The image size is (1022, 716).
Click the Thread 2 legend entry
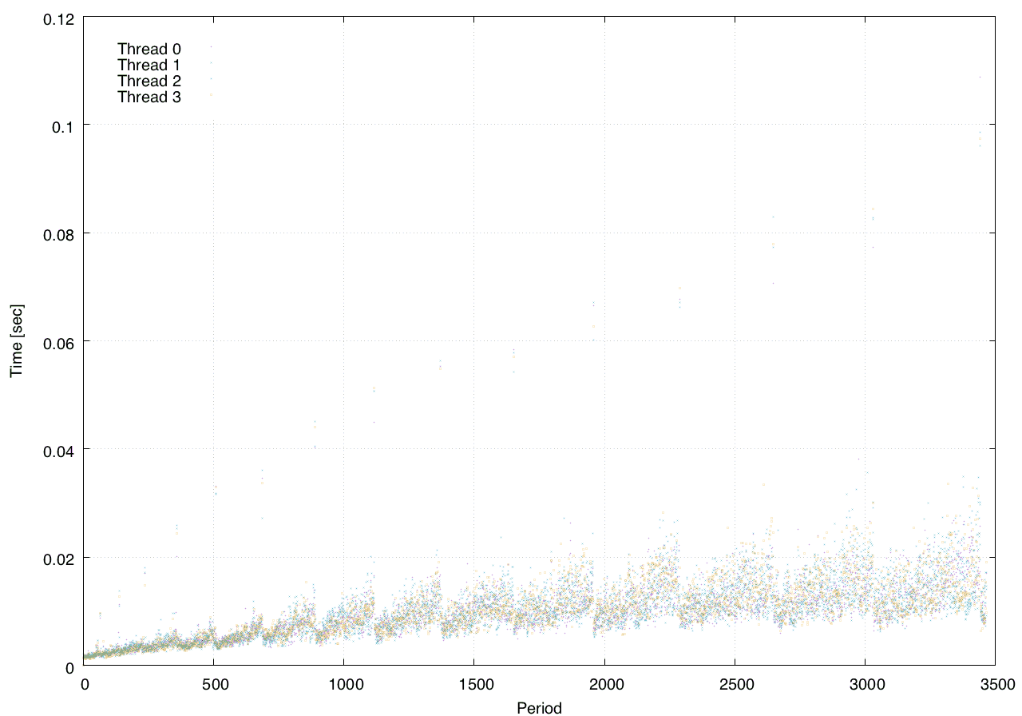pyautogui.click(x=149, y=81)
